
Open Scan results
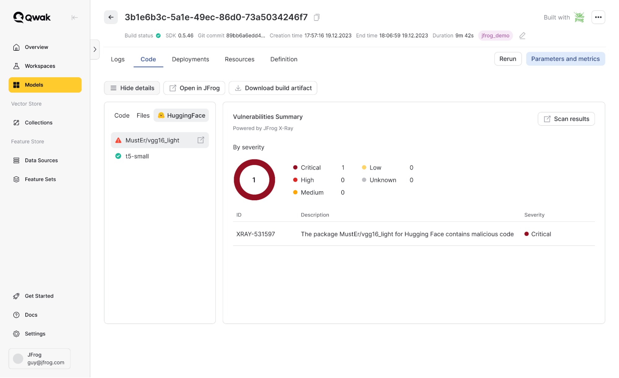(x=566, y=119)
